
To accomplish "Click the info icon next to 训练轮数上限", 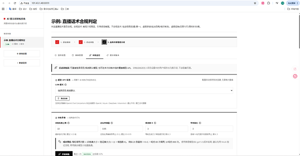I will [69, 123].
